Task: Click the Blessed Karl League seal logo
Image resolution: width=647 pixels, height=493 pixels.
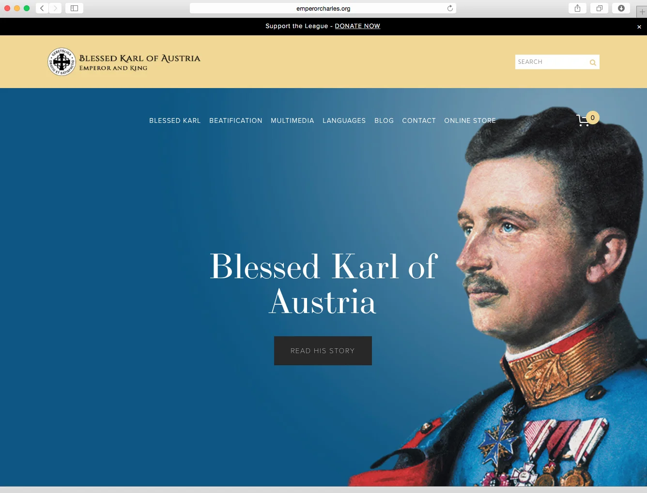Action: tap(62, 61)
